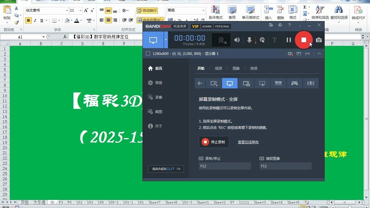
Task: Click the 捕捉图像 hotkey field showing F11
Action: tap(286, 166)
